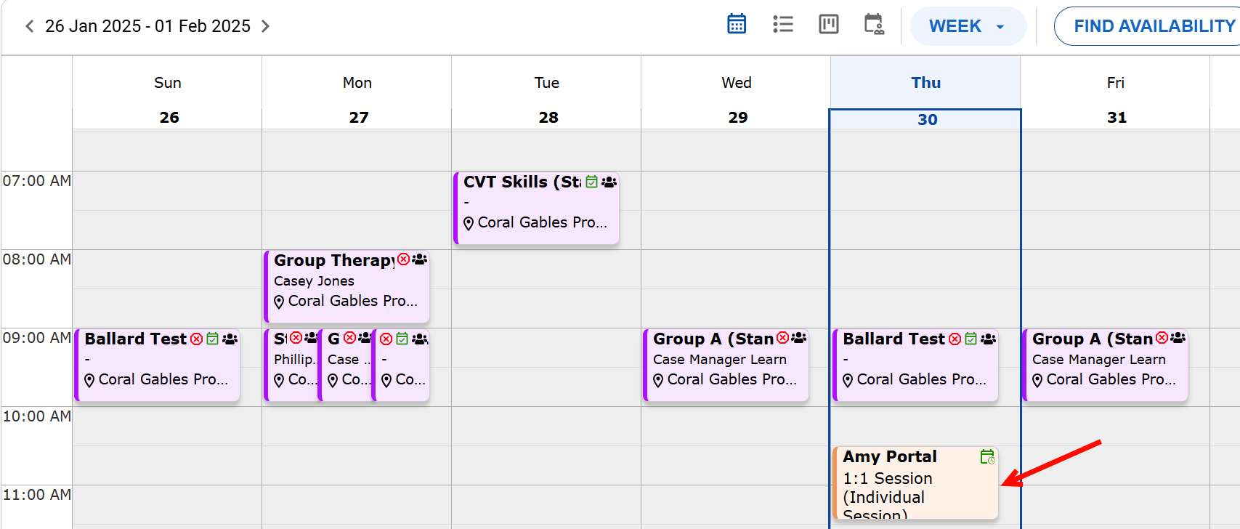Open the WEEK view dropdown
The height and width of the screenshot is (529, 1240).
point(967,26)
